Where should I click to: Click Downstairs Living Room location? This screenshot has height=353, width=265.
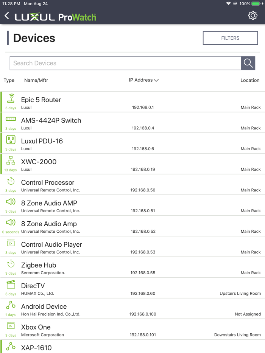(x=237, y=335)
